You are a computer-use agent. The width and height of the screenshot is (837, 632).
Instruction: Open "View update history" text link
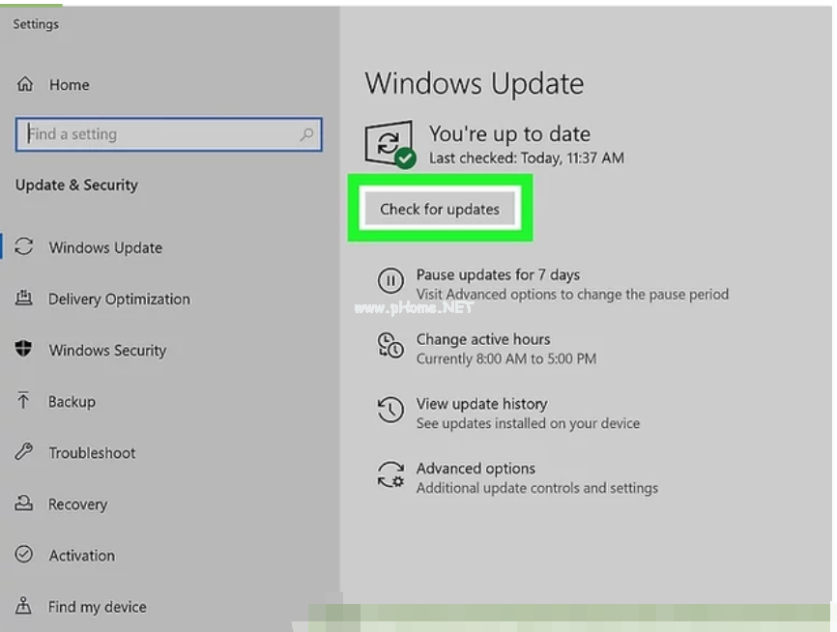[x=481, y=404]
